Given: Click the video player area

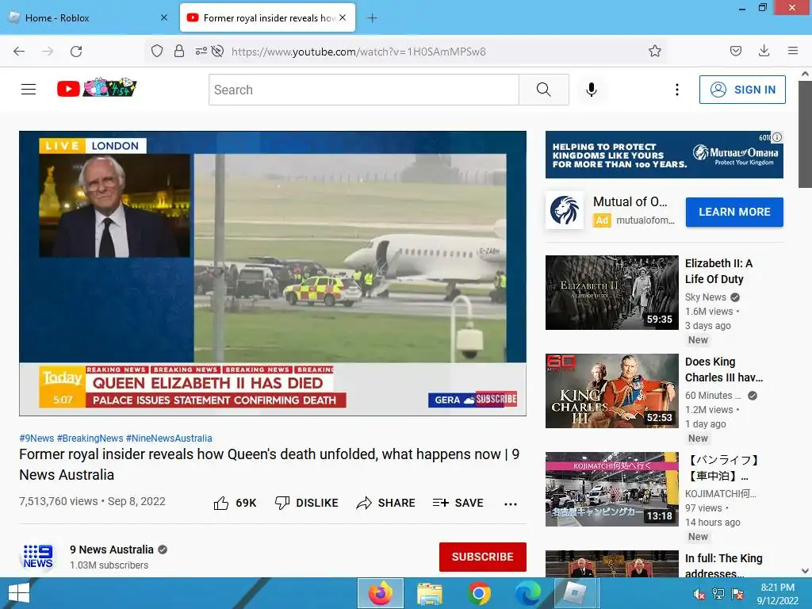Looking at the screenshot, I should 273,274.
